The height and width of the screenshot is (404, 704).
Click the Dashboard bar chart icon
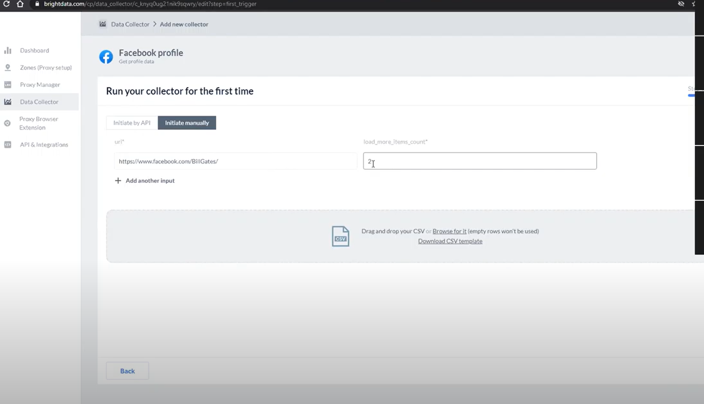pos(8,50)
